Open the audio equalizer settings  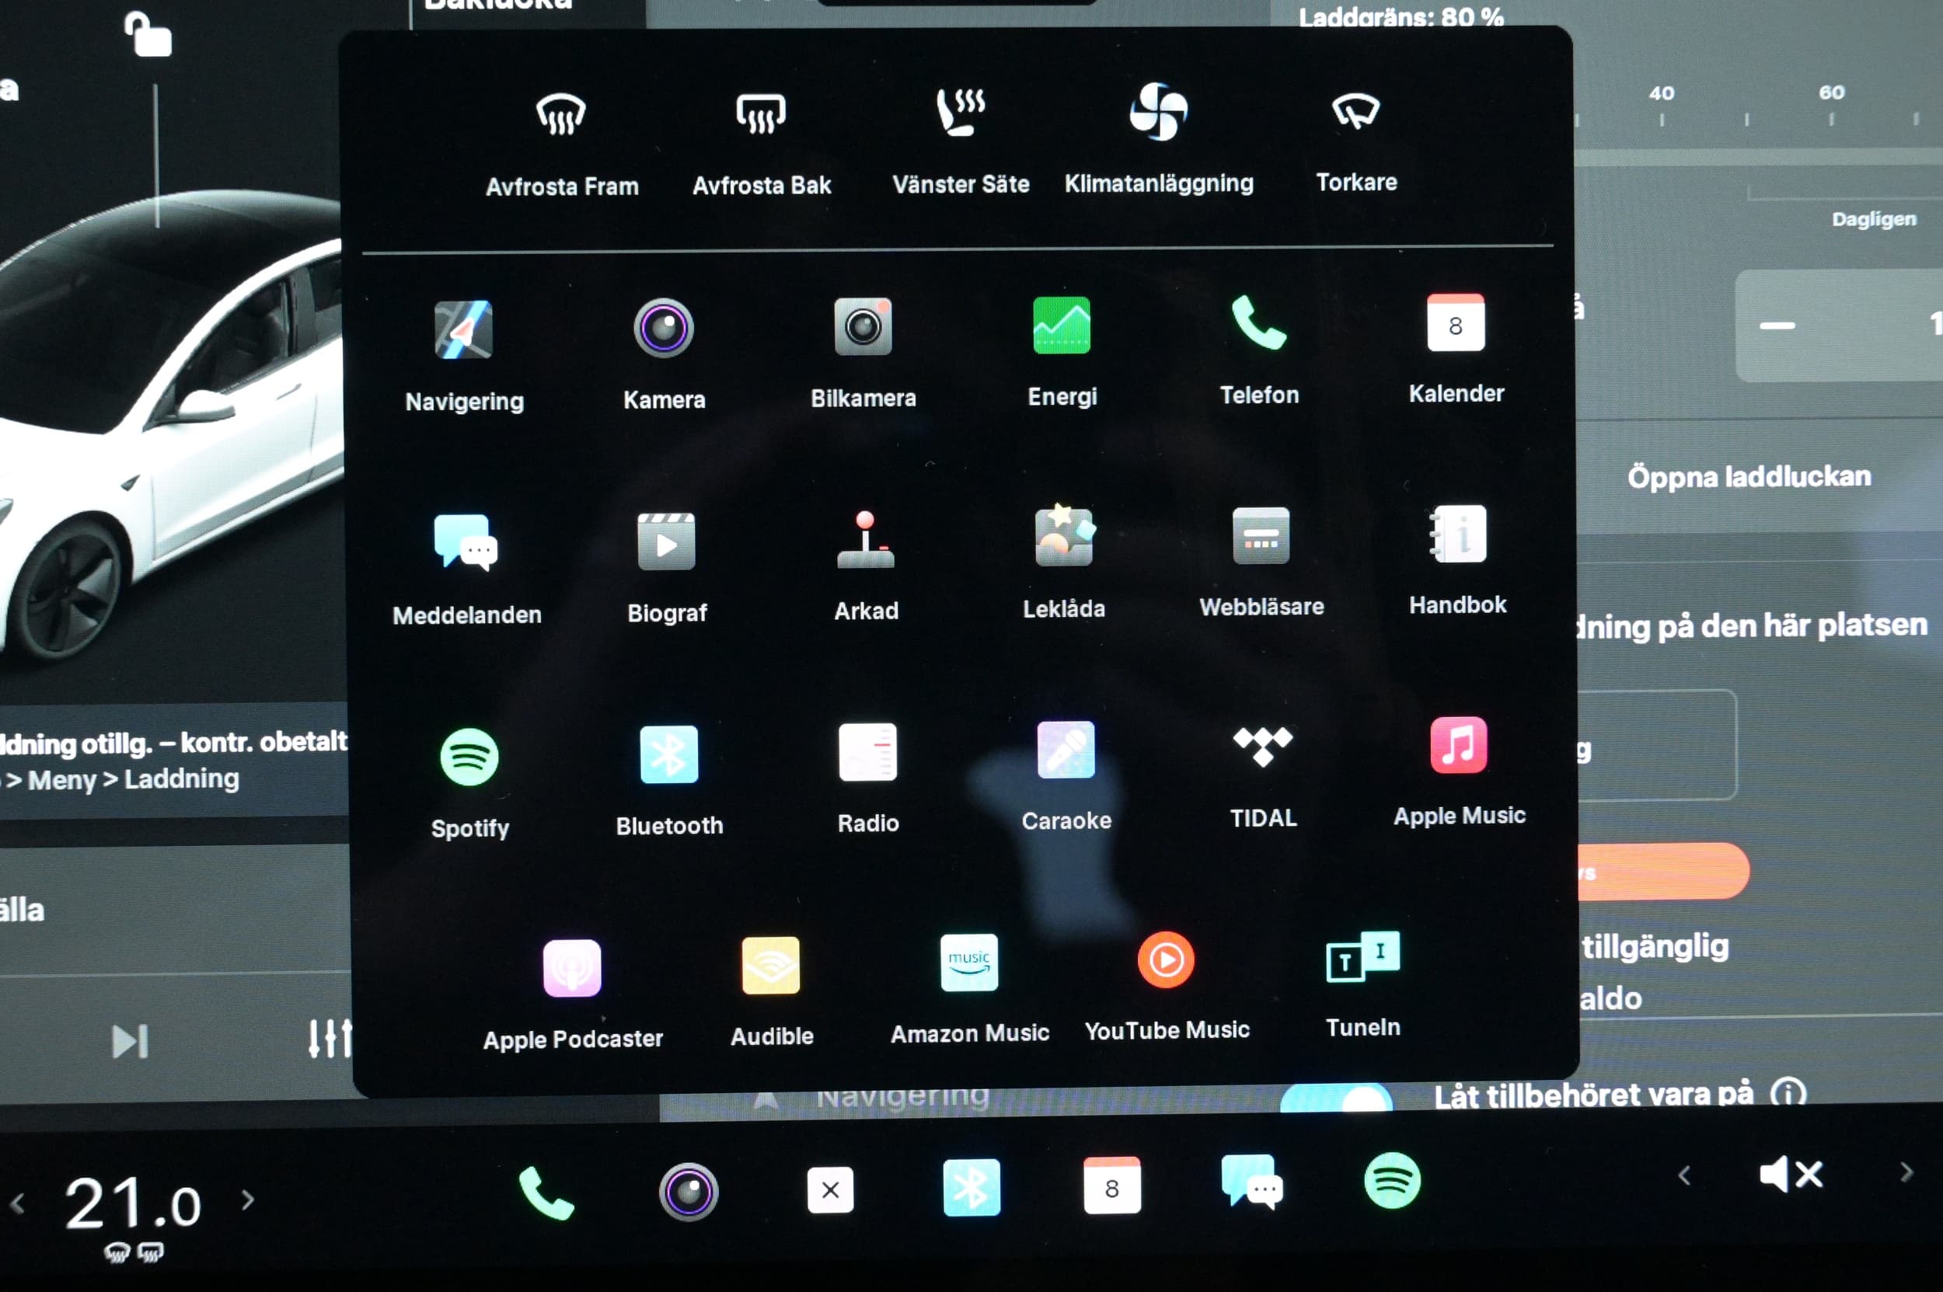pyautogui.click(x=330, y=1038)
